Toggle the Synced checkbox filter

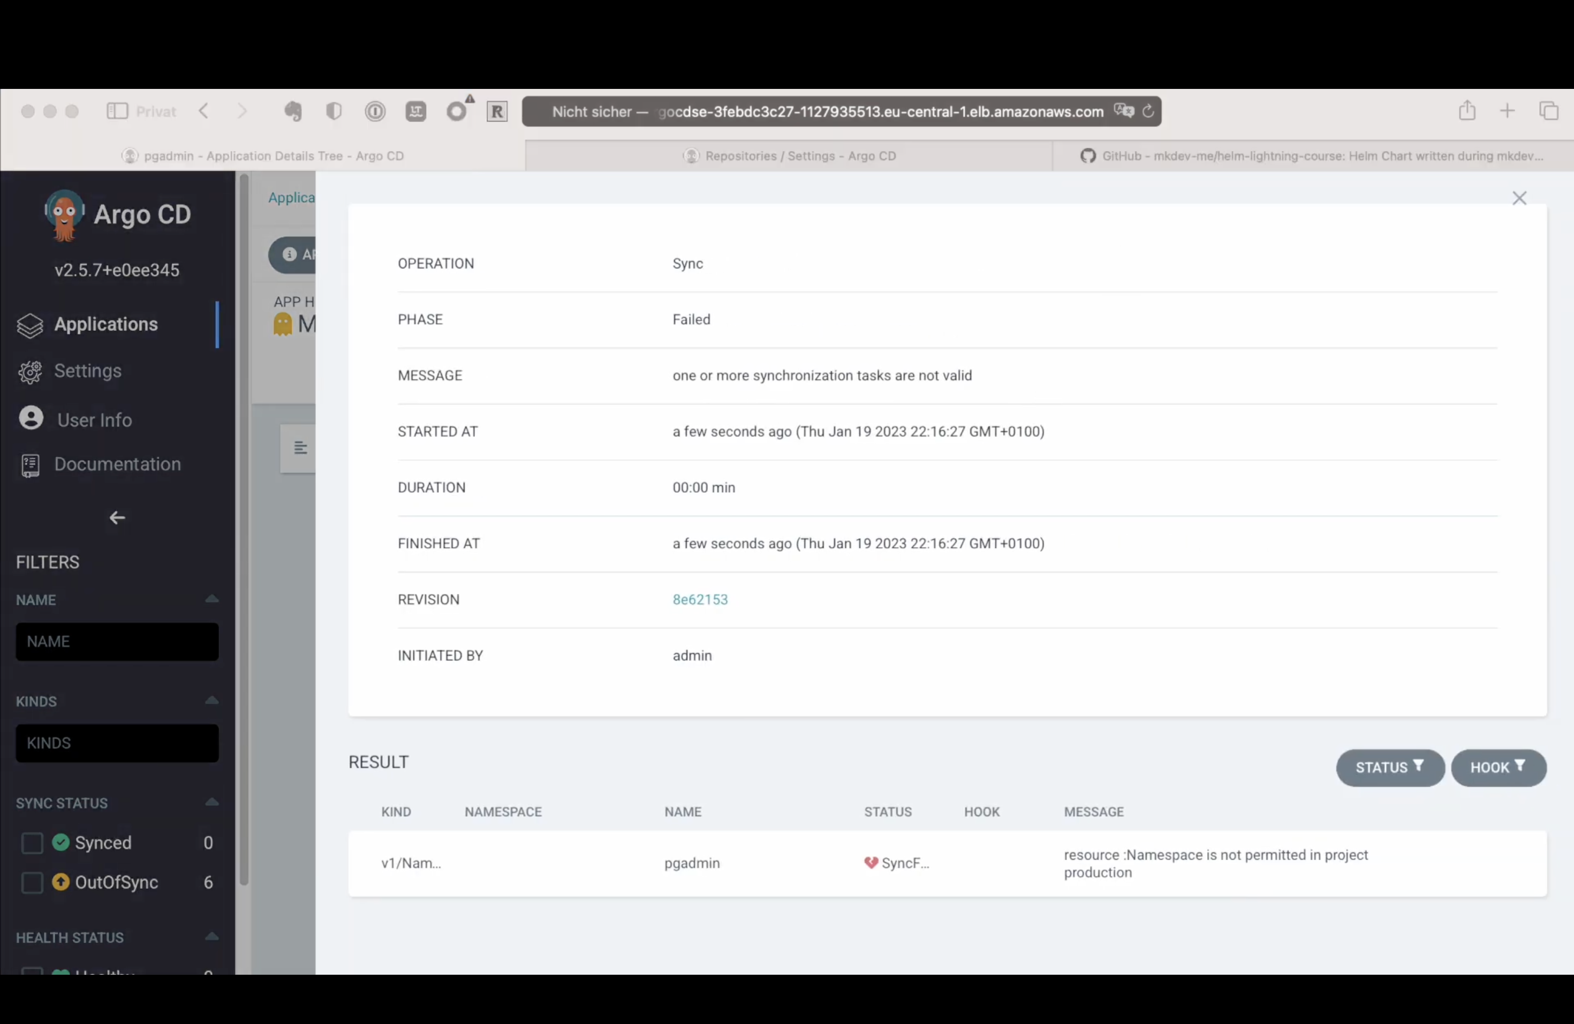click(x=32, y=842)
